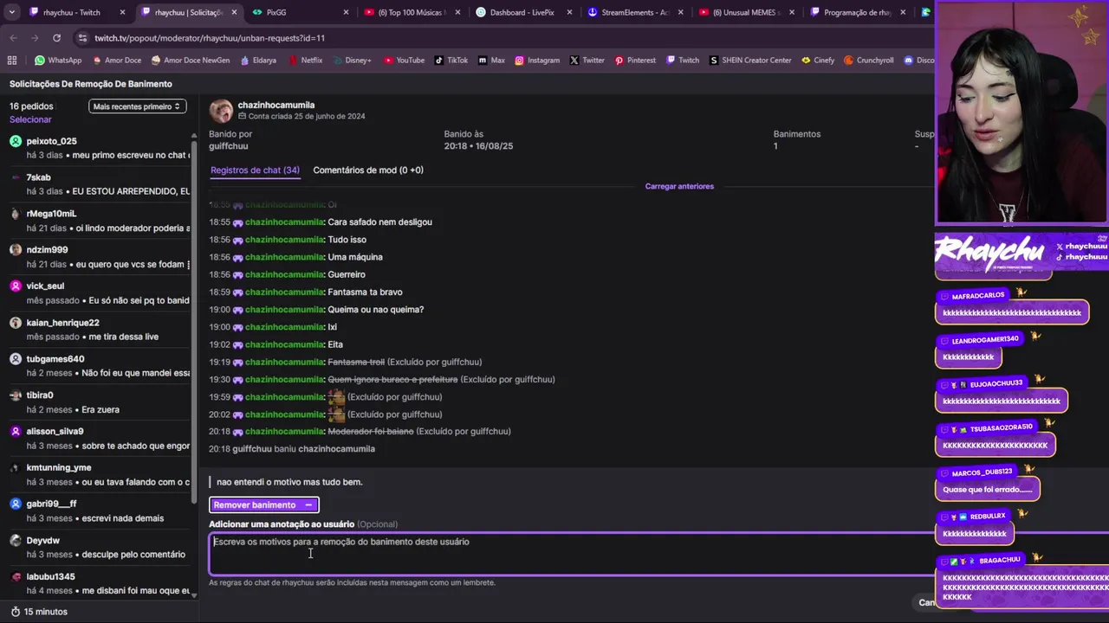The height and width of the screenshot is (623, 1109).
Task: Open the Crunchyroll bookmark
Action: click(870, 61)
